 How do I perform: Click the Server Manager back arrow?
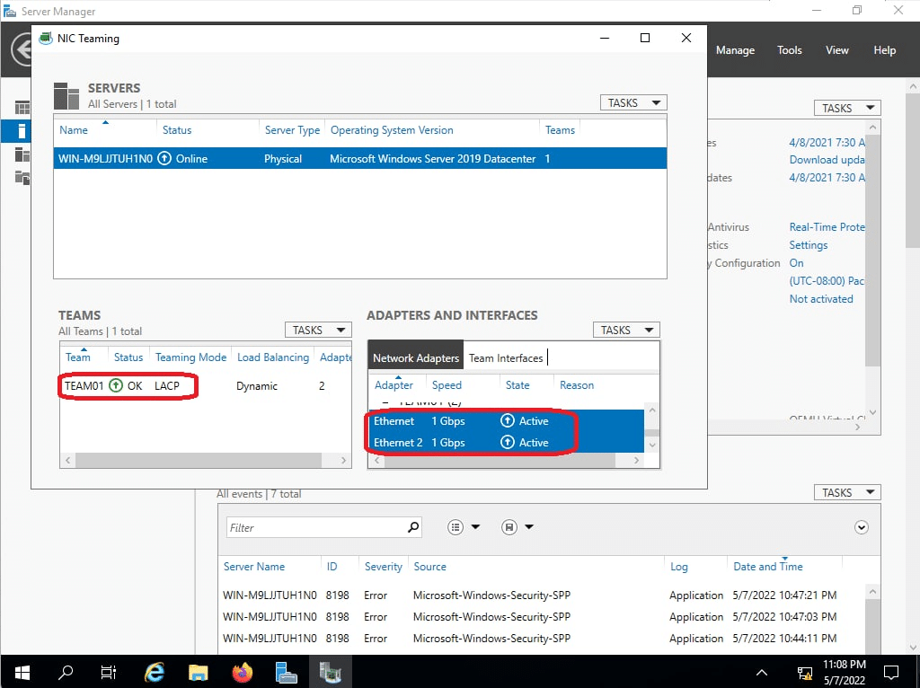coord(22,49)
